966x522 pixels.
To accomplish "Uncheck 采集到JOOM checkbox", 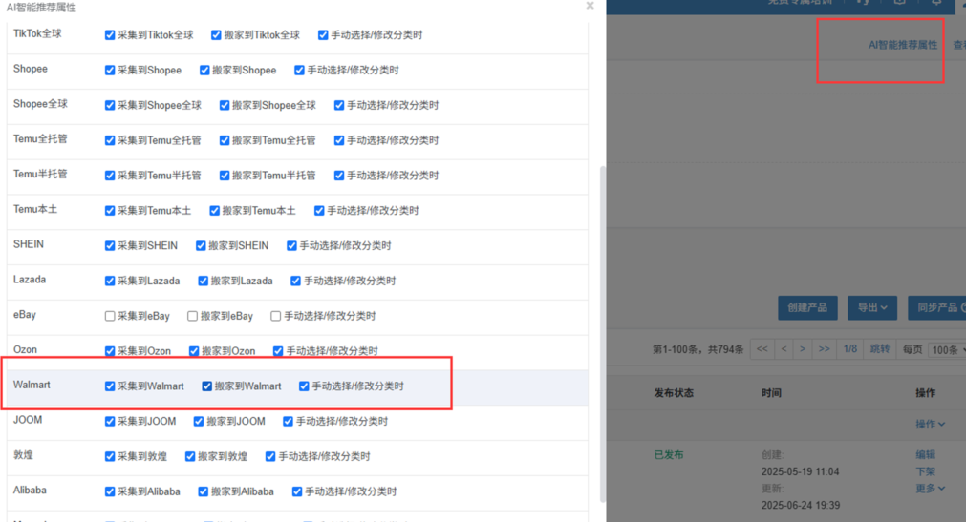I will (x=110, y=421).
